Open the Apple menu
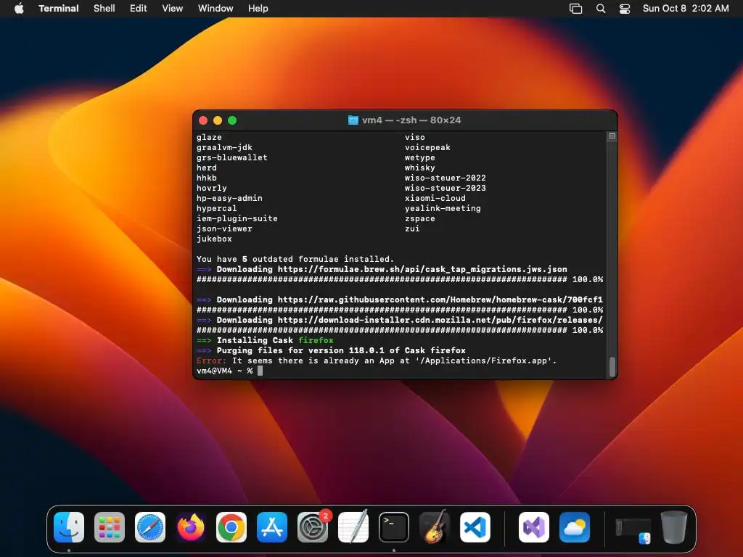This screenshot has height=557, width=743. point(19,8)
